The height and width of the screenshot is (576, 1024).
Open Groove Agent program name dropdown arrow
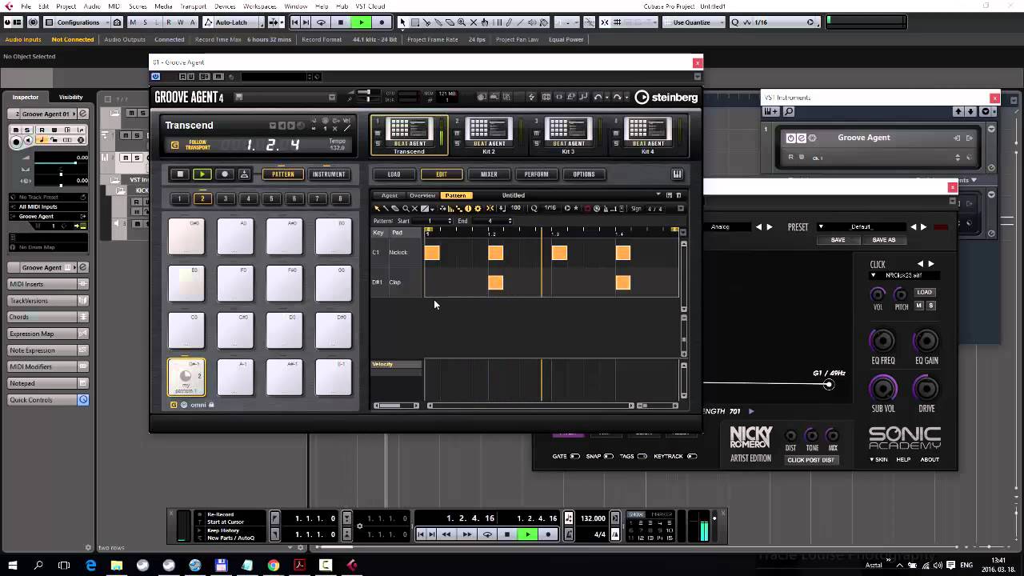[332, 98]
